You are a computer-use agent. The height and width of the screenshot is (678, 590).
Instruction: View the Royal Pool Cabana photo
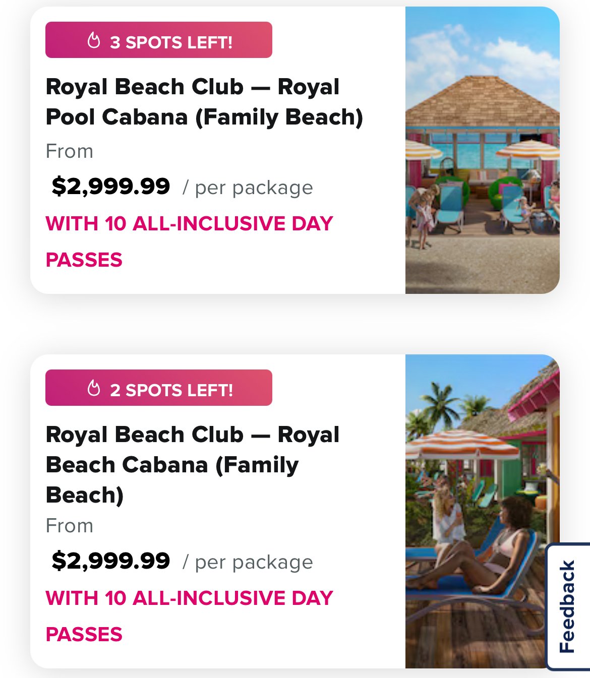483,150
